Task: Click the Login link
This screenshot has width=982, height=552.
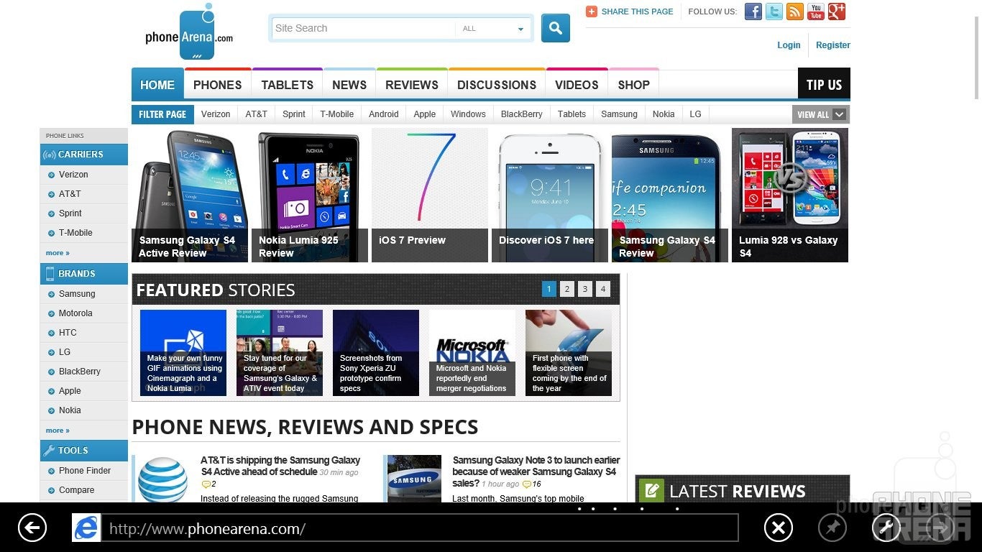Action: [789, 45]
